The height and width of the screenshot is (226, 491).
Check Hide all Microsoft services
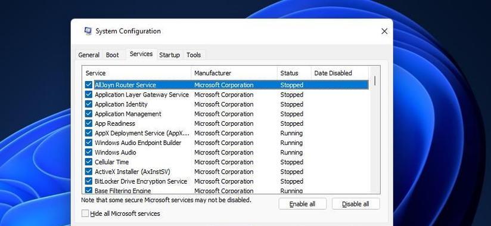coord(85,213)
